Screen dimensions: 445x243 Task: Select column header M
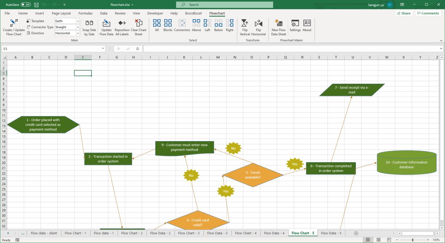tap(218, 57)
